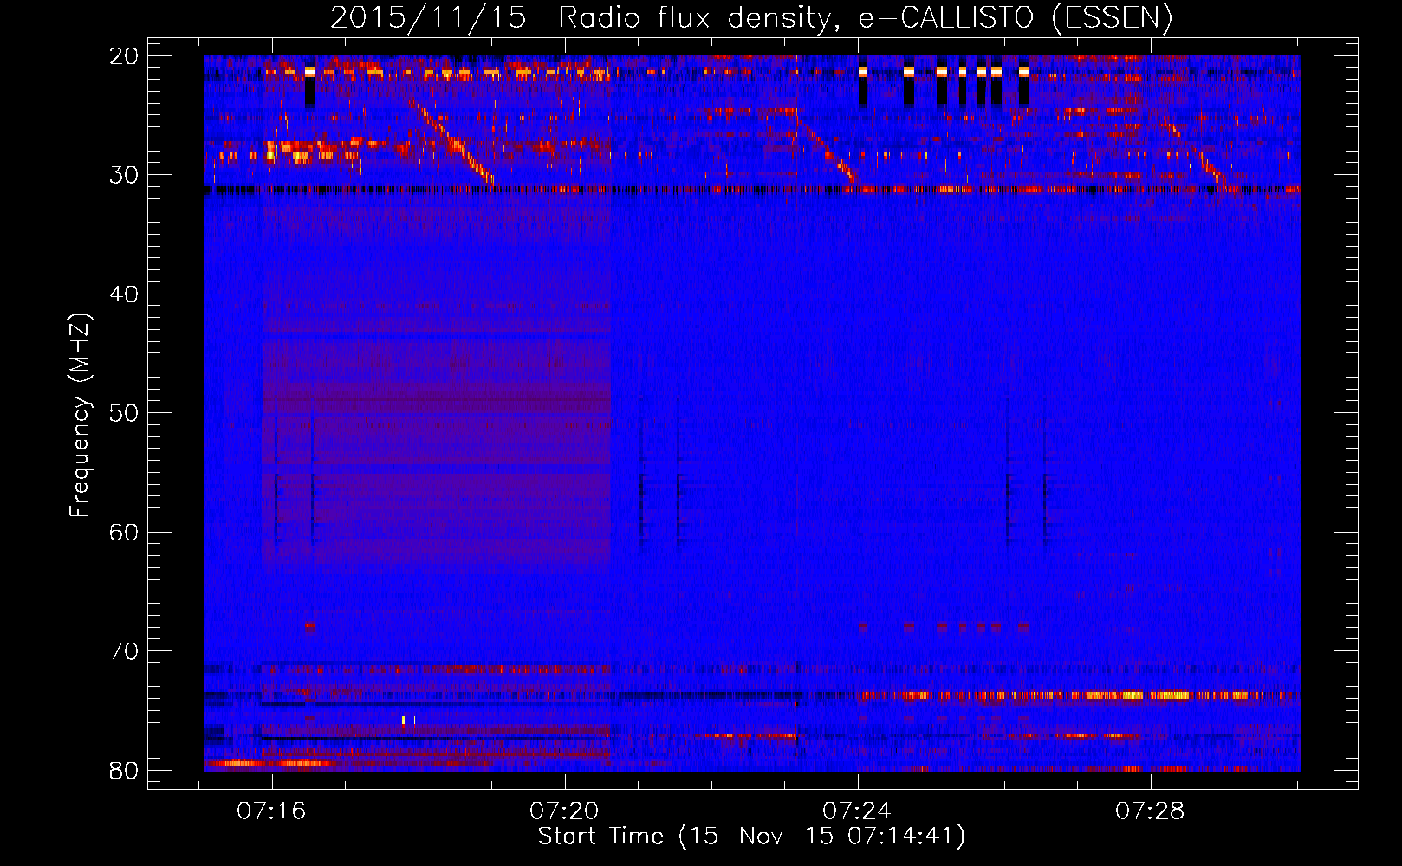
Task: Click the 'Start Time (15-Nov-15 07:14:41)' label
Action: point(751,837)
